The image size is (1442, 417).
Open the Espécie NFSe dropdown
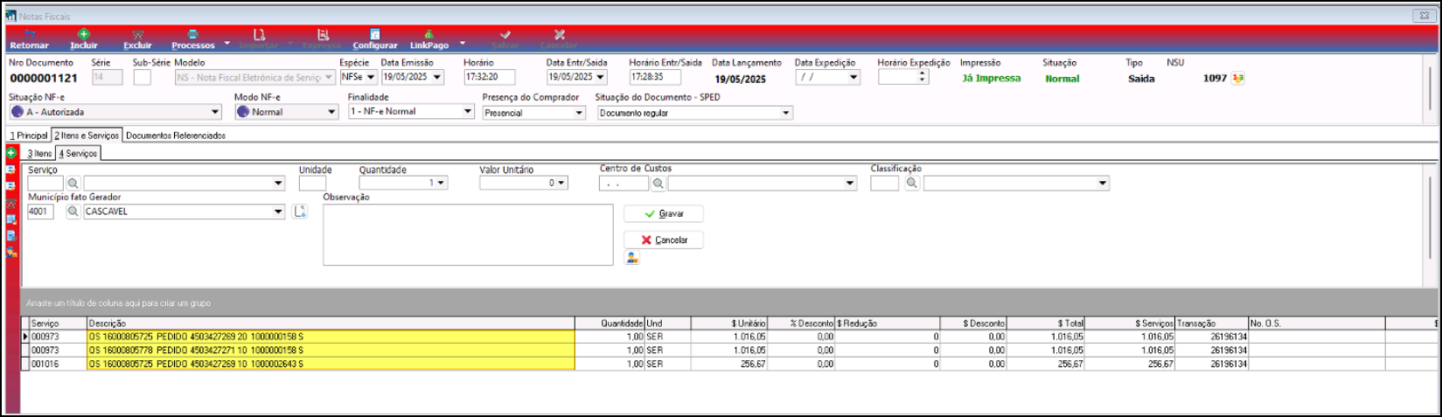(371, 77)
